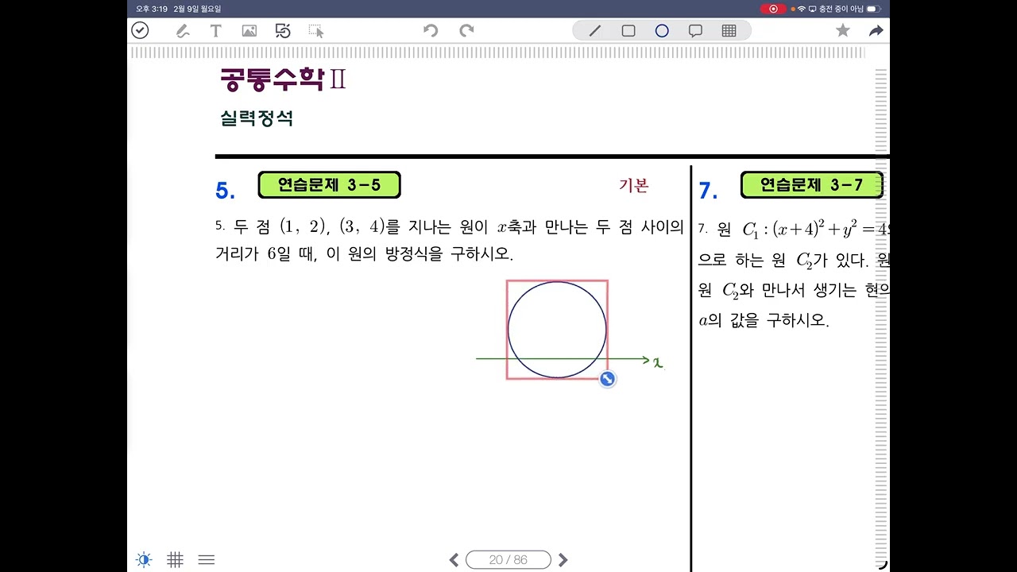Select the Text tool

coord(215,31)
